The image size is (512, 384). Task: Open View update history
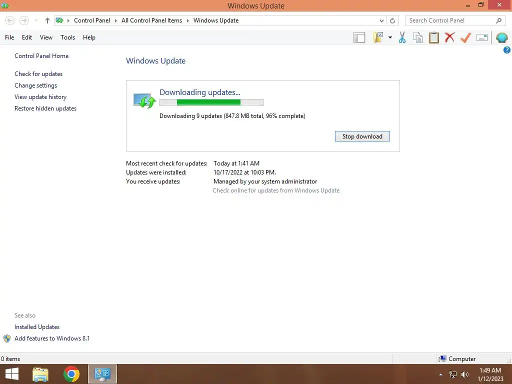[40, 96]
